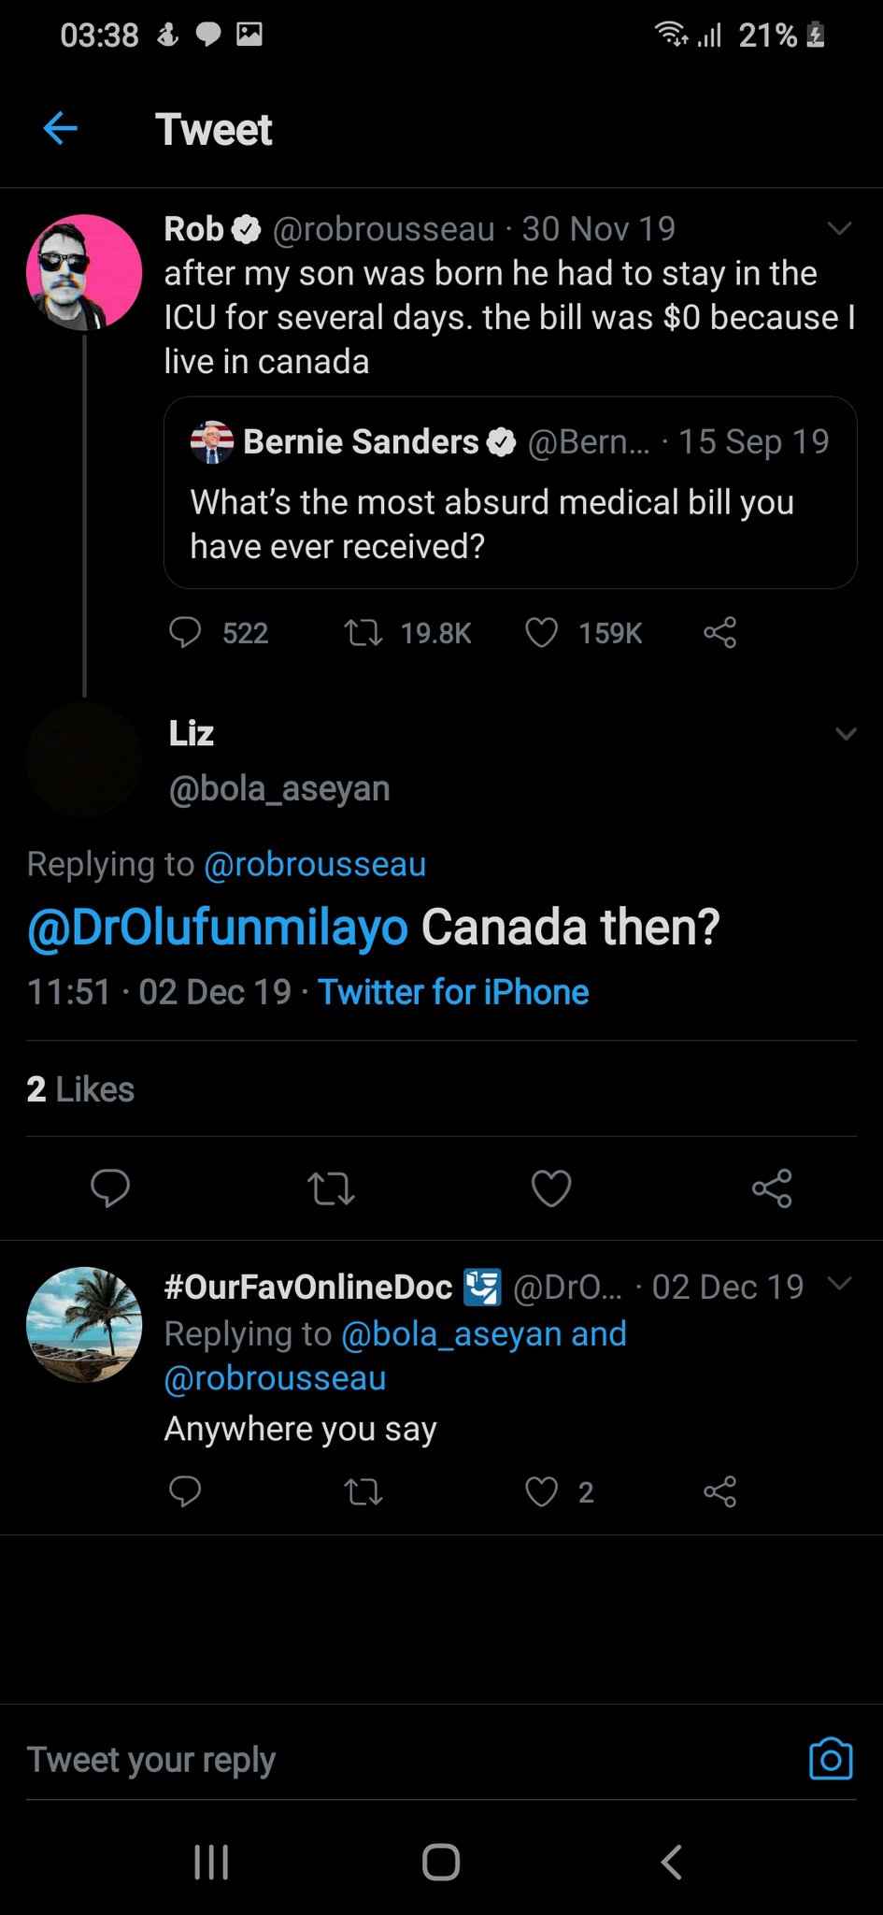Image resolution: width=883 pixels, height=1915 pixels.
Task: Like the "Anywhere you say" reply
Action: pos(542,1491)
